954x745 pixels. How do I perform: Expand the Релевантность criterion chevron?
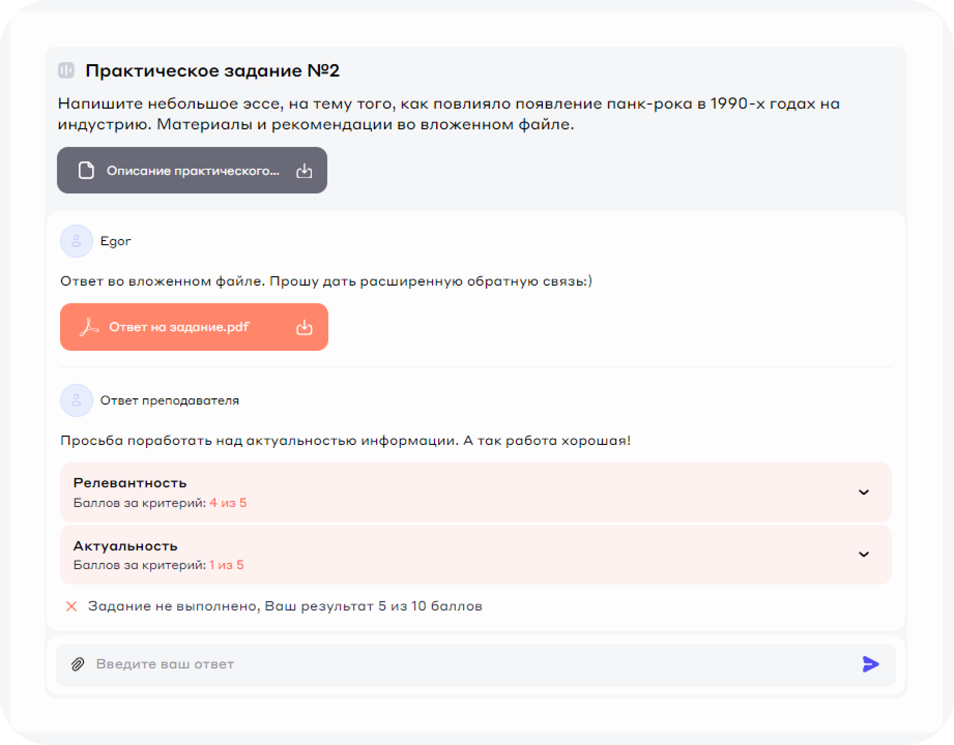863,492
